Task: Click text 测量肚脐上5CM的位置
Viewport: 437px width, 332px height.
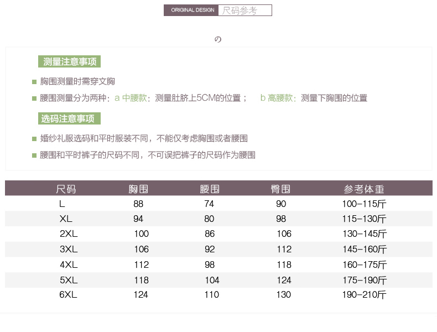Action: coord(198,98)
